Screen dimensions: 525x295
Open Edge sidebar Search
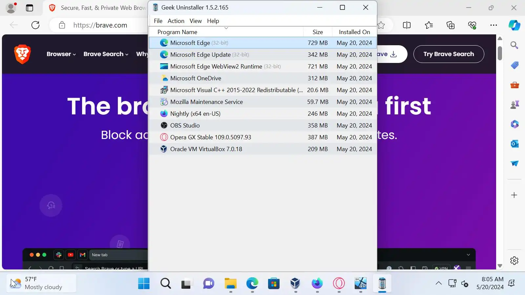click(514, 45)
